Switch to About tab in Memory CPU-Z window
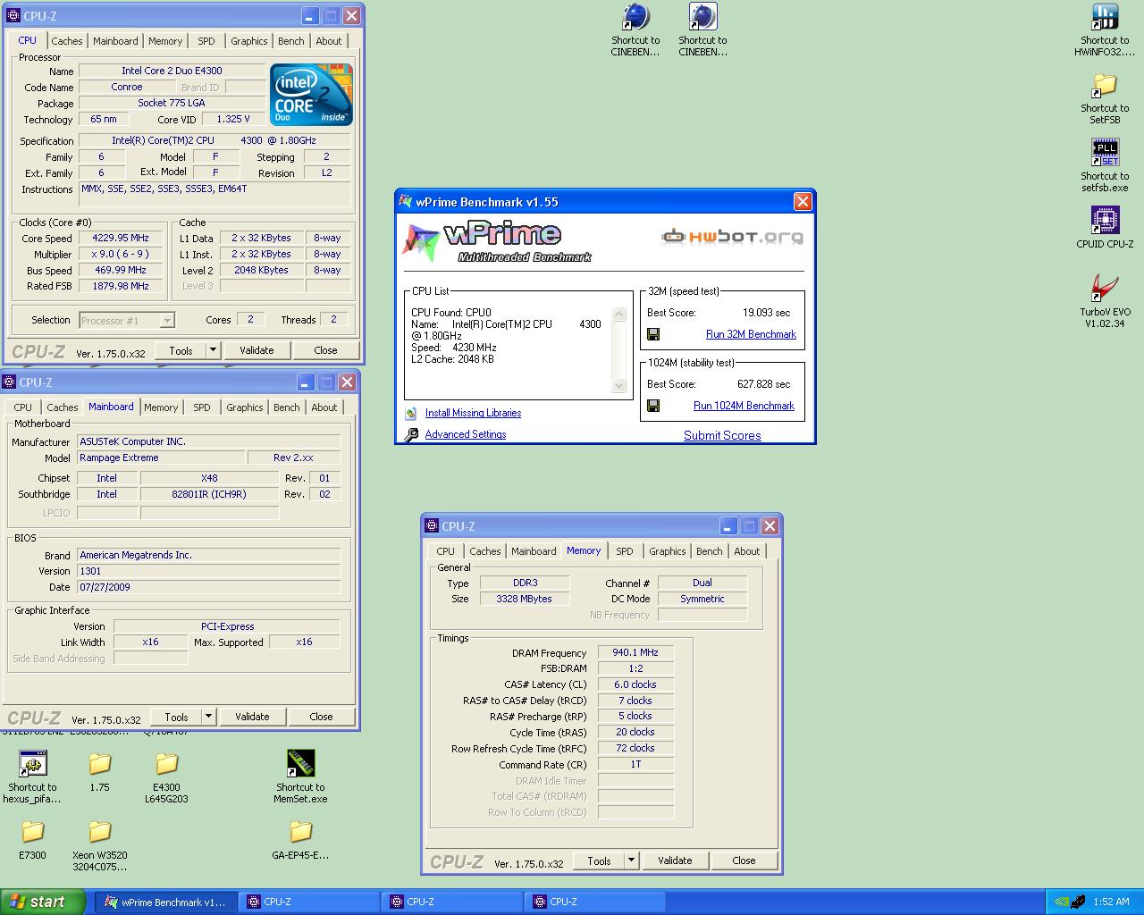The width and height of the screenshot is (1144, 915). pos(747,551)
